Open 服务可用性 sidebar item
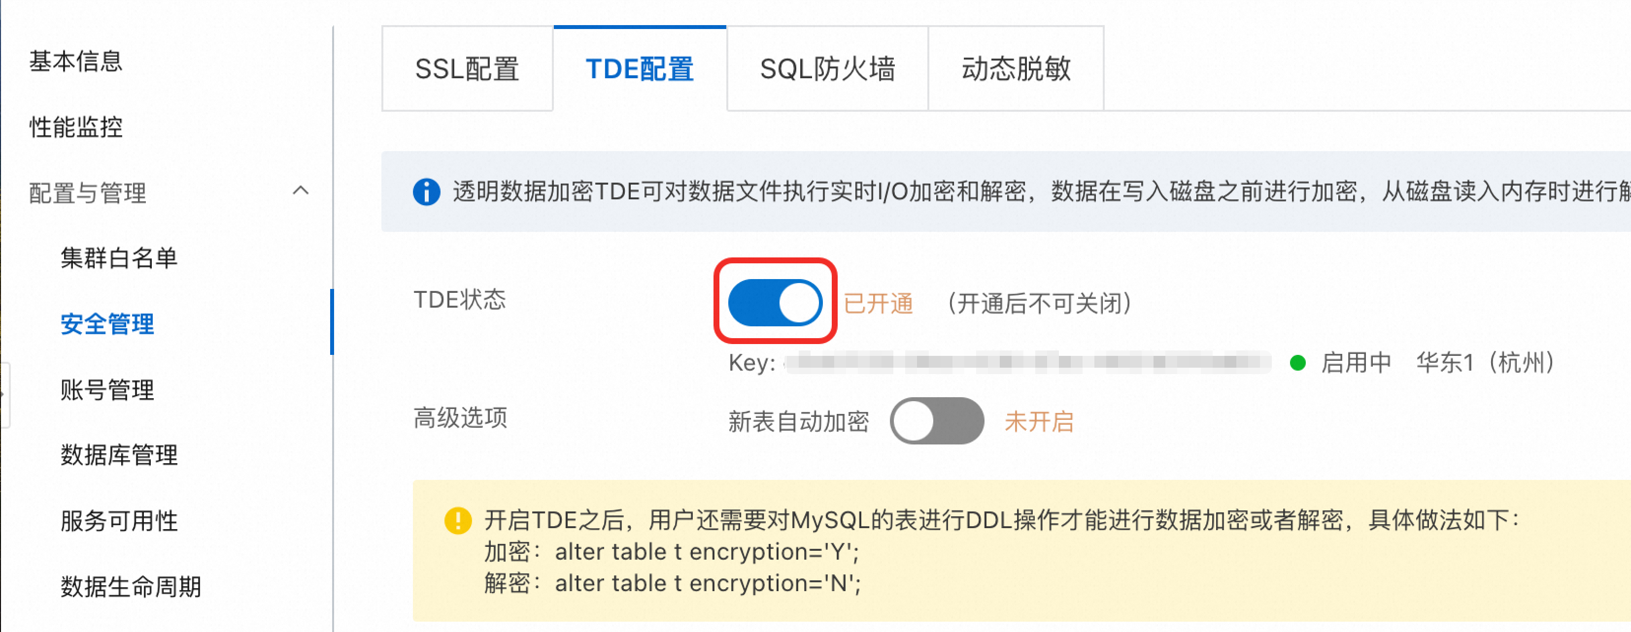Screen dimensions: 1631x632 pyautogui.click(x=119, y=521)
